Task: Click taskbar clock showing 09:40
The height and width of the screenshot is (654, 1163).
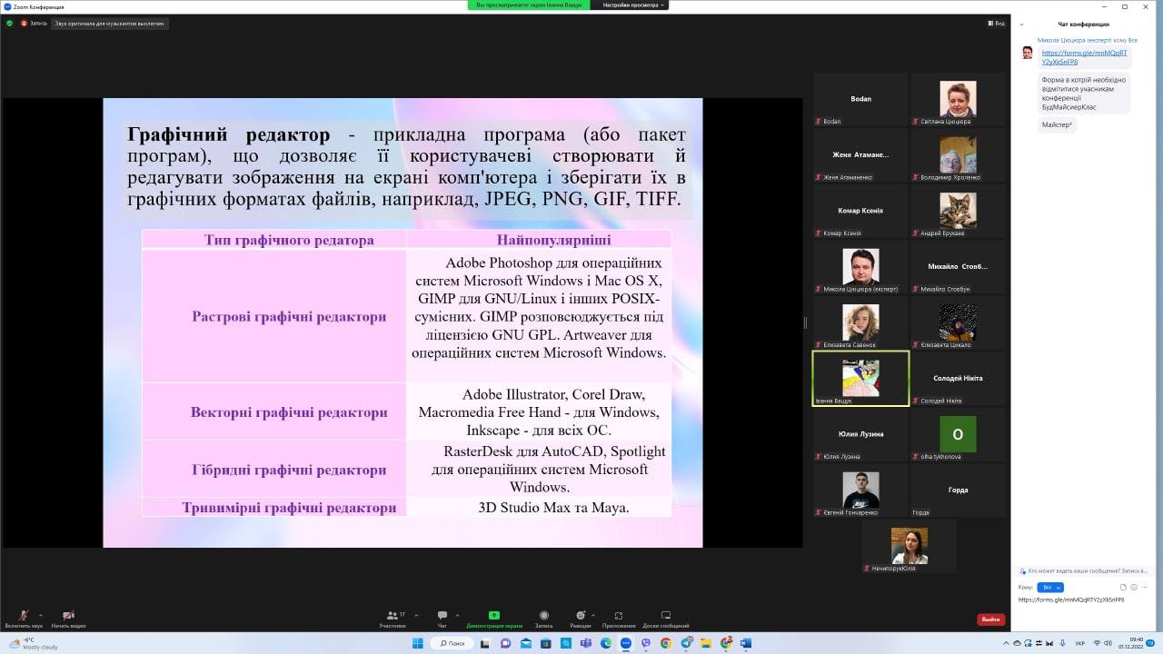Action: 1130,643
